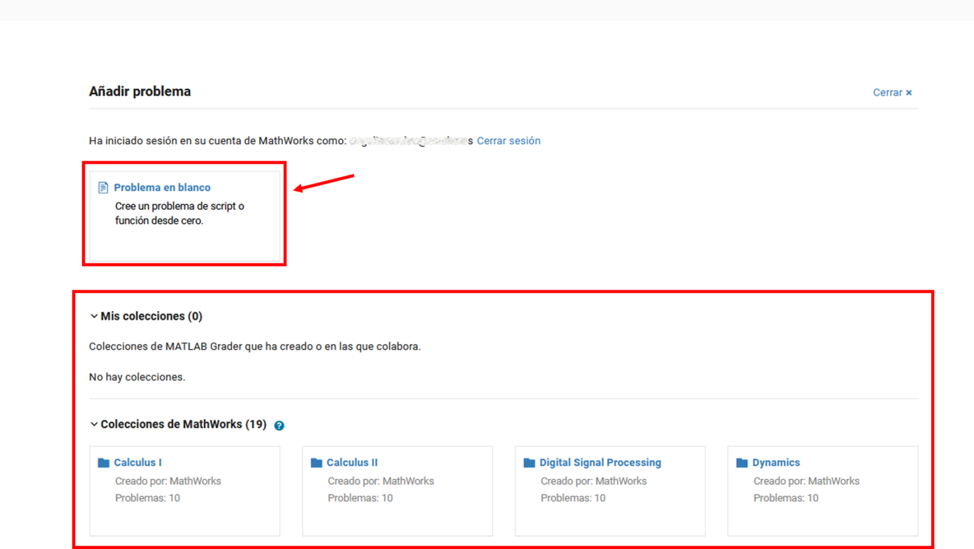Click the Colecciones de MathWorks (19) heading
This screenshot has height=549, width=974.
(183, 424)
